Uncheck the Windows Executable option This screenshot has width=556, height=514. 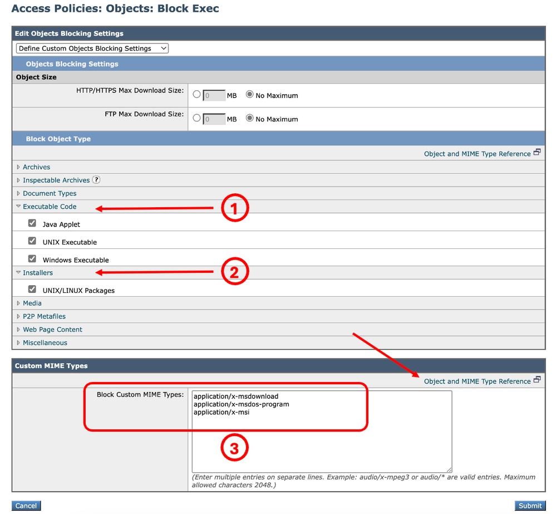[32, 258]
